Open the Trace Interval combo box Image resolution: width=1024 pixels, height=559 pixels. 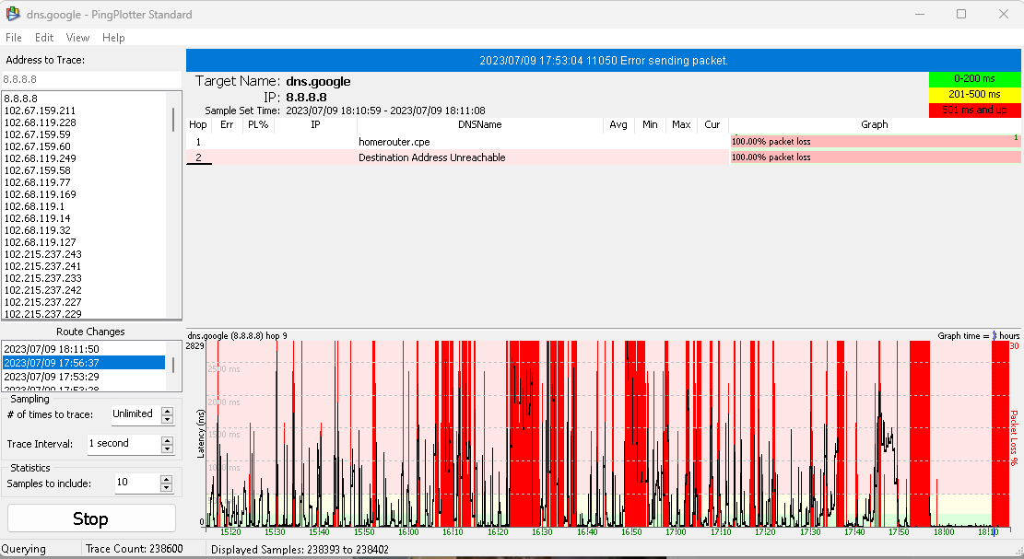pyautogui.click(x=124, y=444)
